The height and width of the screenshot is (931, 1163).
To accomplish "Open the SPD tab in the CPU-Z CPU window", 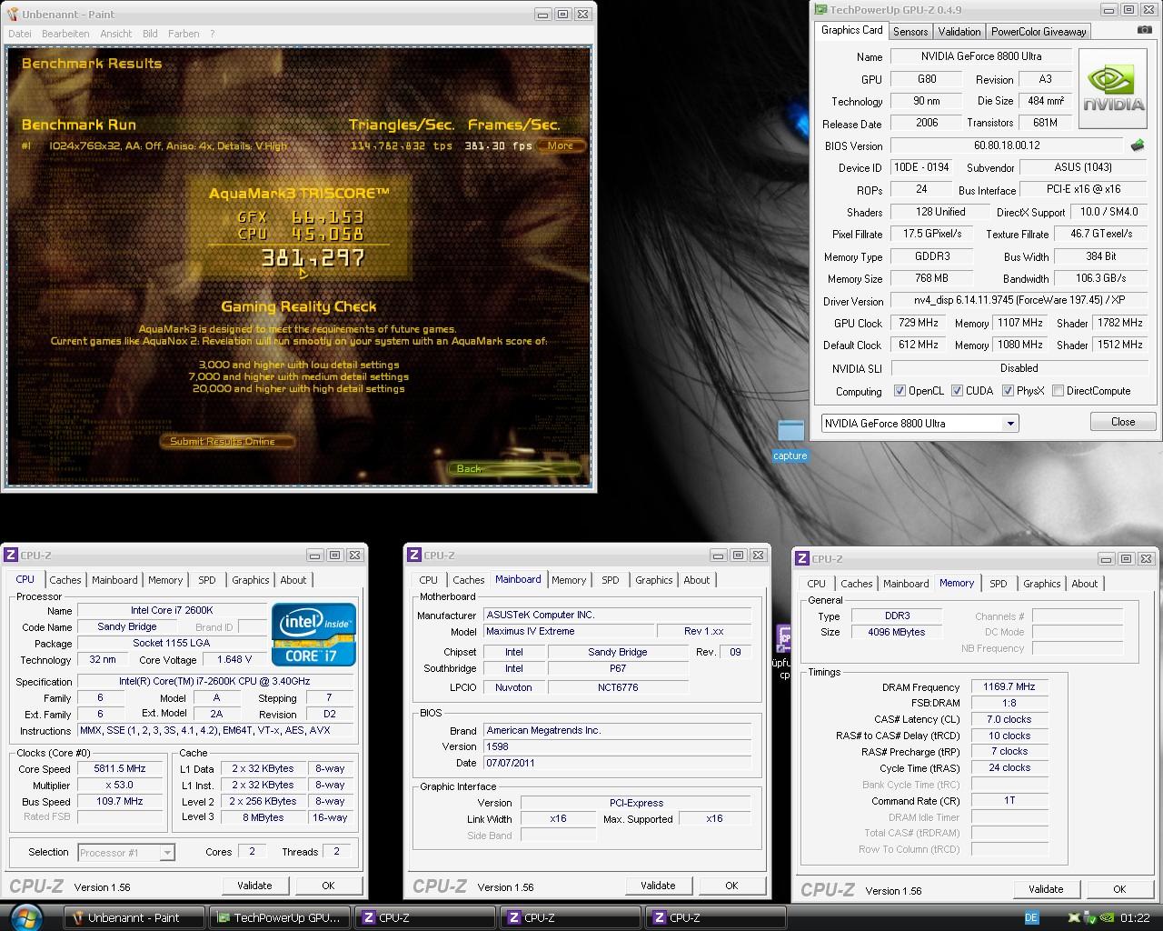I will coord(207,580).
